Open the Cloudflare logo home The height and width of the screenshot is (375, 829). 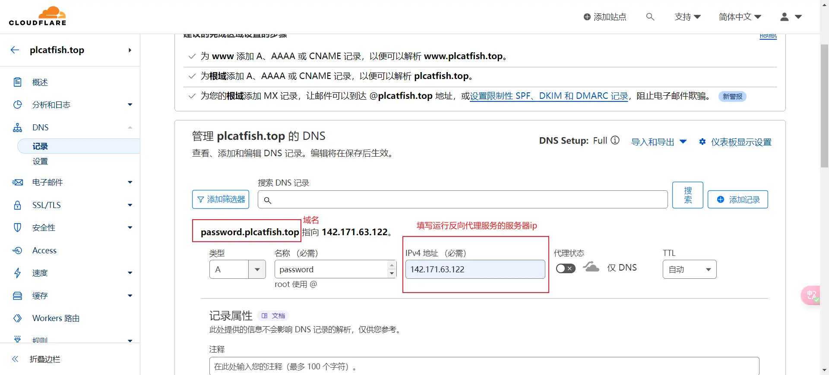[x=38, y=16]
